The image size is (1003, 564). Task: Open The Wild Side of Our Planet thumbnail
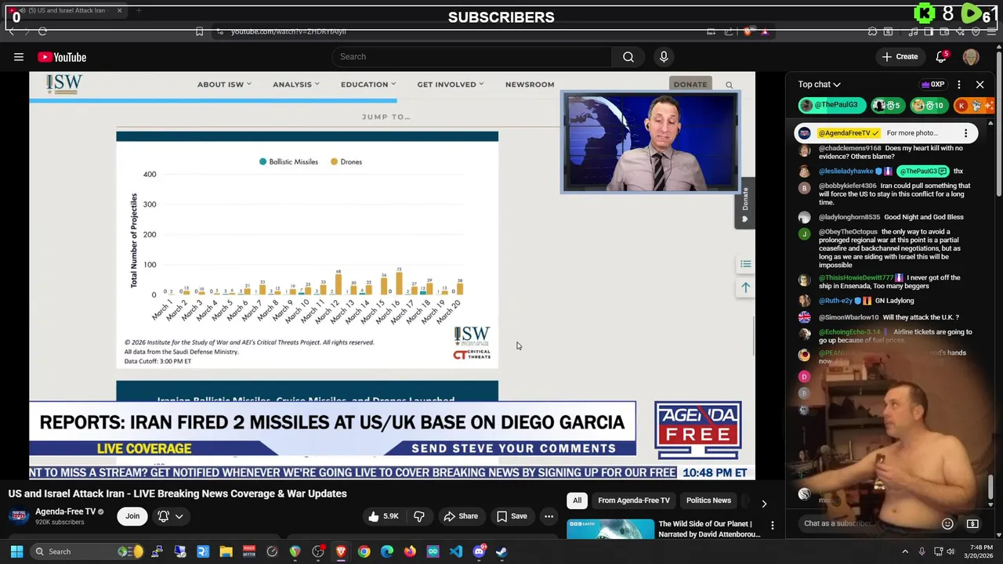coord(610,530)
